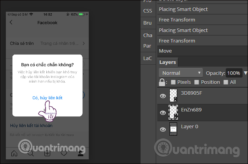Tap the Instagram search icon
Image resolution: width=248 pixels, height=164 pixels.
click(30, 153)
